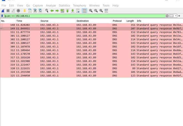Reset text to normal size
Image resolution: width=183 pixels, height=126 pixels.
pyautogui.click(x=101, y=11)
